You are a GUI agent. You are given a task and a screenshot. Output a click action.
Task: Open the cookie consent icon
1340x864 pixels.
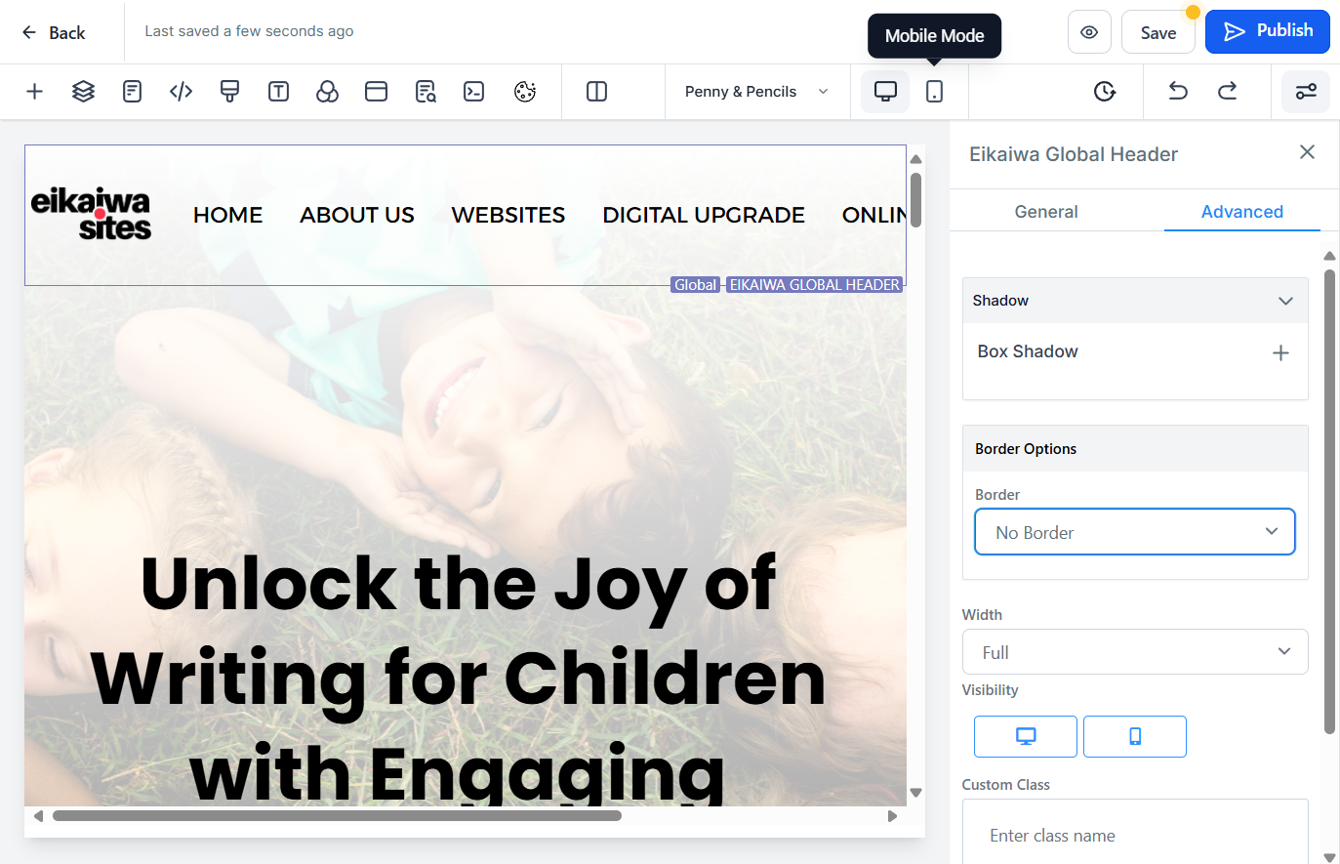(x=525, y=92)
